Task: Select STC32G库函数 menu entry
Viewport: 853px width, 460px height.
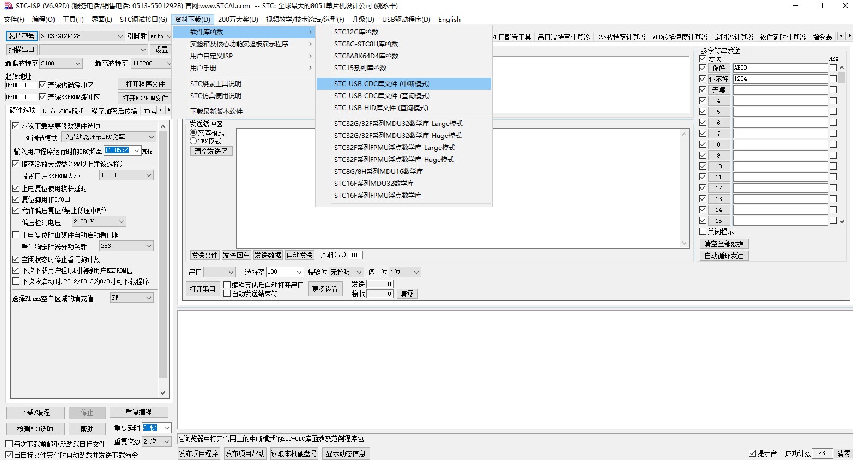Action: click(x=404, y=32)
